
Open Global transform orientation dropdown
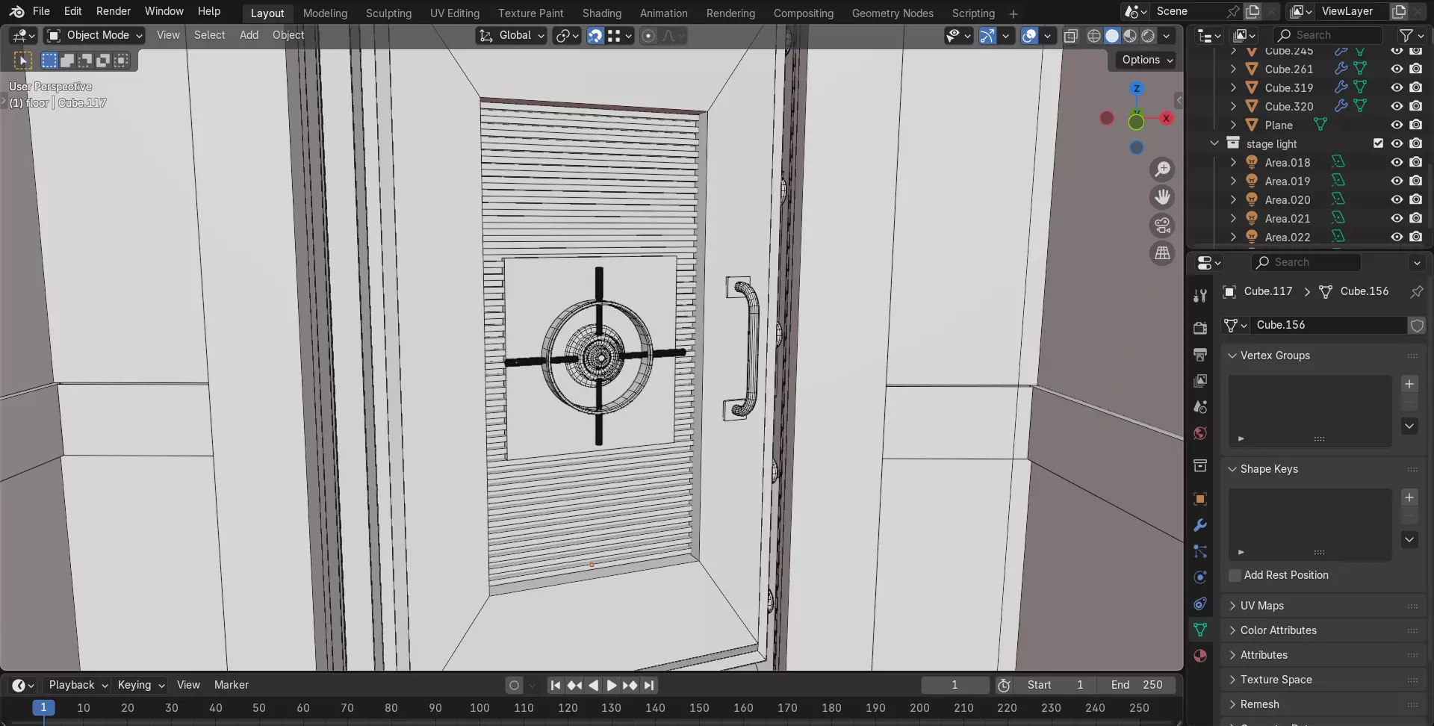point(512,36)
